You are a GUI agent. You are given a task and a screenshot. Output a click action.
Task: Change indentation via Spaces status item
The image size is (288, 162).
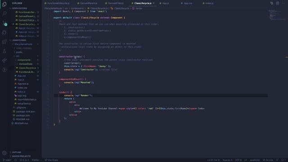[x=227, y=160]
